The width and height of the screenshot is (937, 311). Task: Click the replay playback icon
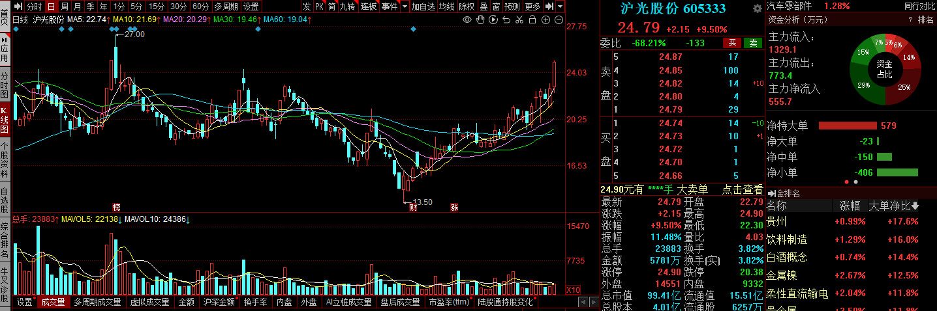tap(493, 20)
